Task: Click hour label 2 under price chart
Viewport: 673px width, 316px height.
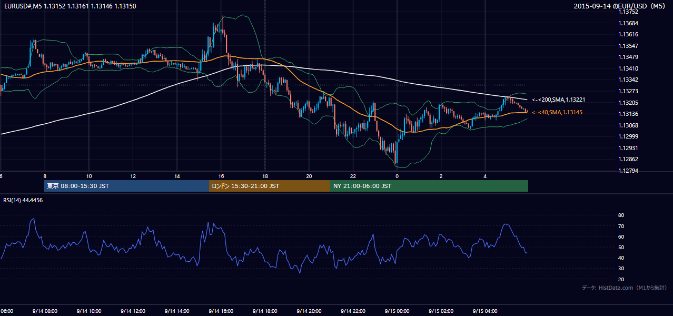Action: pos(441,176)
